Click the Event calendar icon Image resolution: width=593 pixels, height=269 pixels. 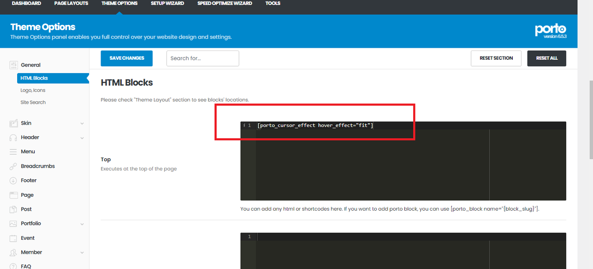[x=13, y=238]
